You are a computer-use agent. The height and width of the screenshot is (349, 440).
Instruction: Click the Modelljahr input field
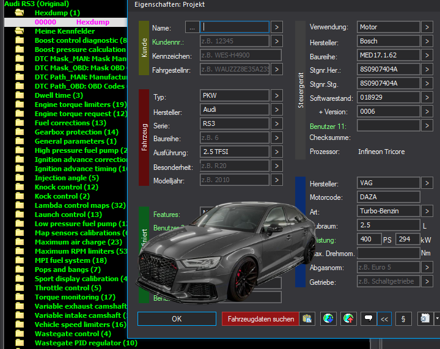click(x=235, y=180)
